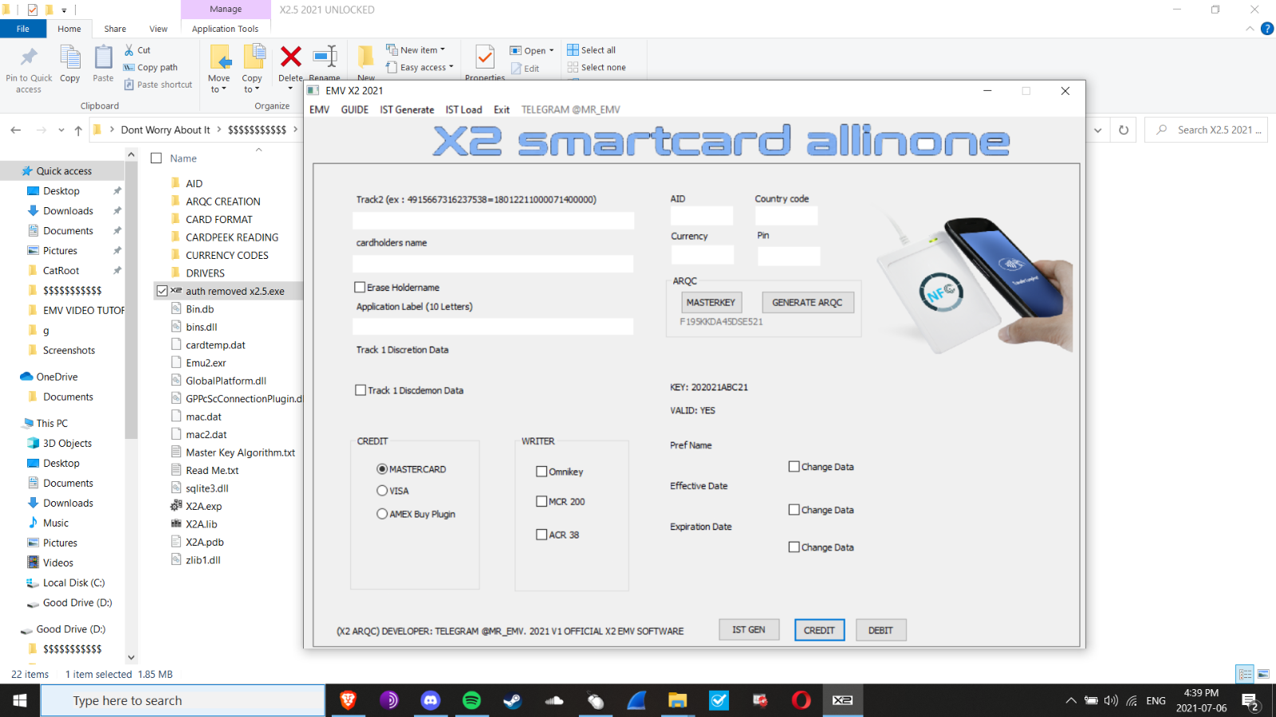The height and width of the screenshot is (717, 1276).
Task: Collapse the Explorer ribbon chevron
Action: (1250, 29)
